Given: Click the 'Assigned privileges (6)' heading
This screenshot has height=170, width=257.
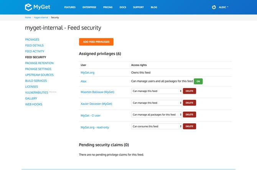Looking at the screenshot, I should [100, 54].
